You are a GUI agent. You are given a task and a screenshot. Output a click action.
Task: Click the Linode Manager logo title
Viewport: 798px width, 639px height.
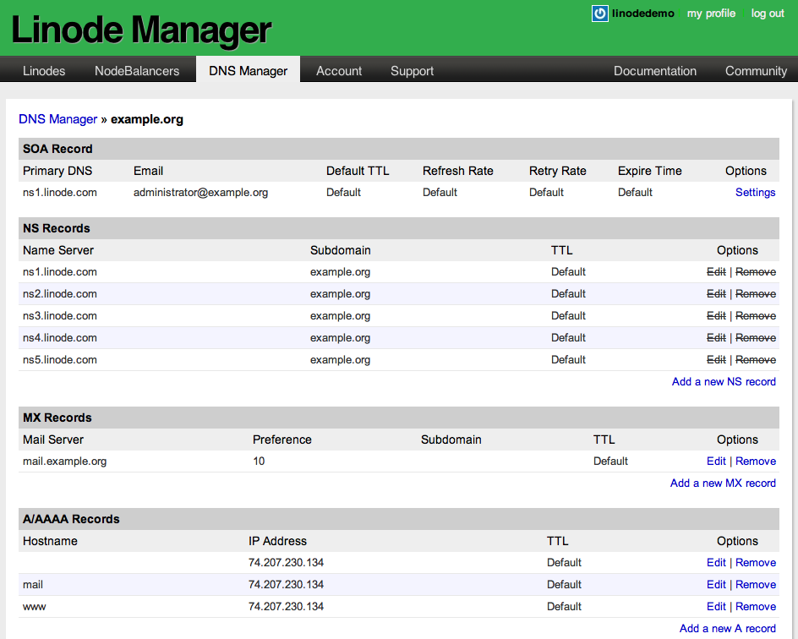click(141, 30)
